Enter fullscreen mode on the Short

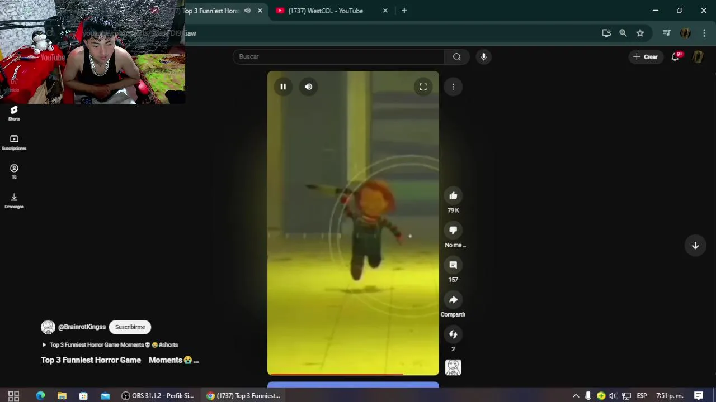423,87
